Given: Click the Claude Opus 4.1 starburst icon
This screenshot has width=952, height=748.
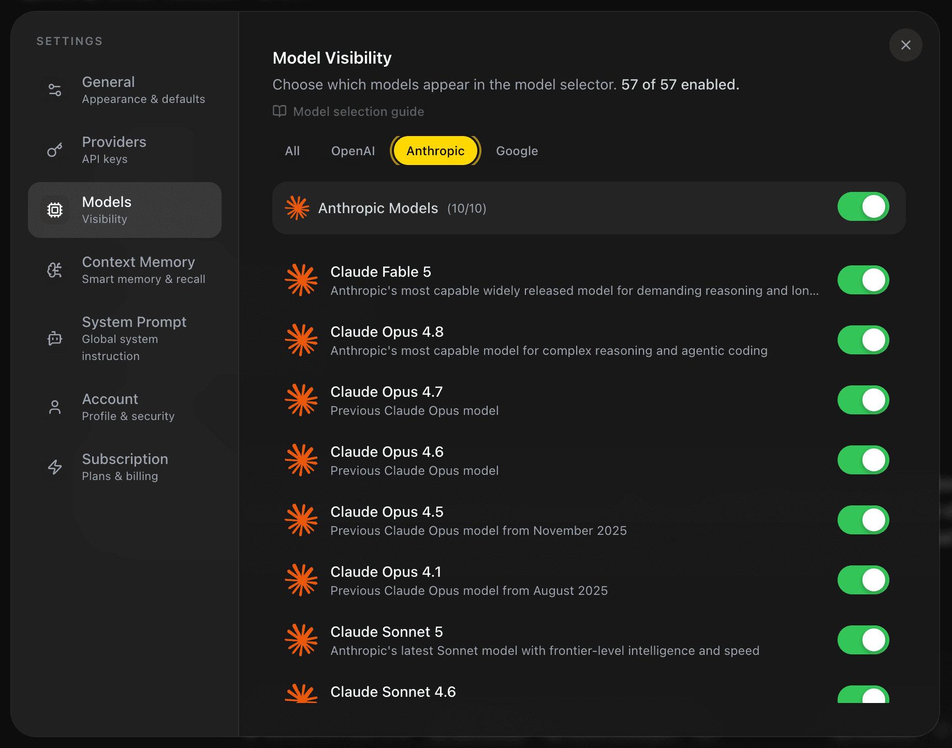Looking at the screenshot, I should coord(301,580).
